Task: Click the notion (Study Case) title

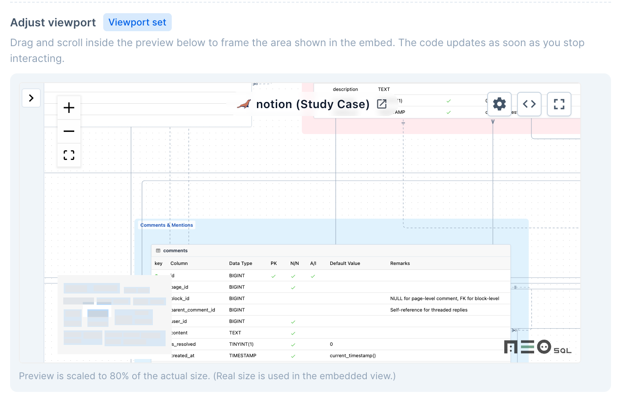Action: (x=313, y=104)
